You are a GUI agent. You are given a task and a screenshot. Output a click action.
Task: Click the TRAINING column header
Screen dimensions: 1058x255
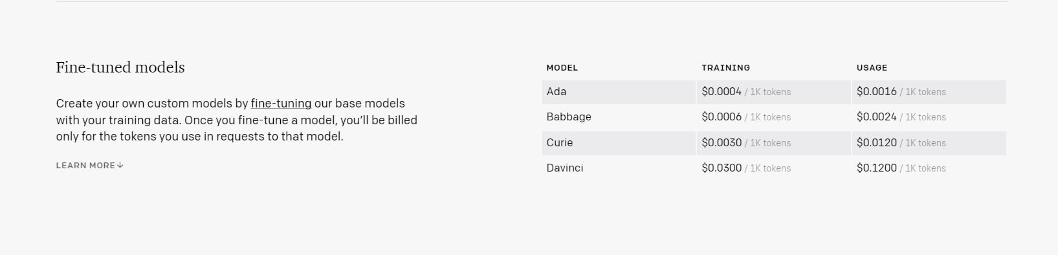coord(725,68)
